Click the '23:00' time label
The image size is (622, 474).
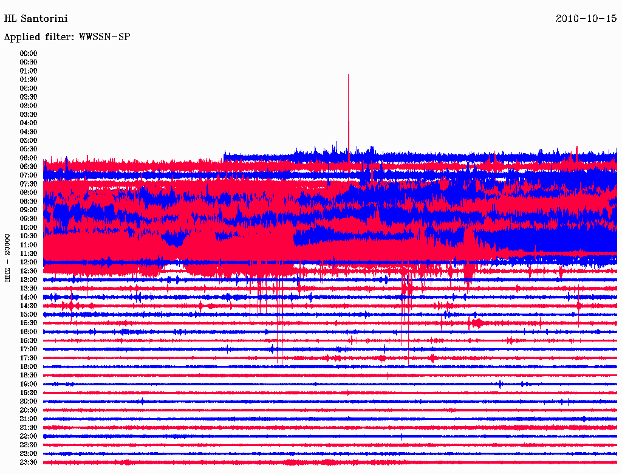click(29, 454)
